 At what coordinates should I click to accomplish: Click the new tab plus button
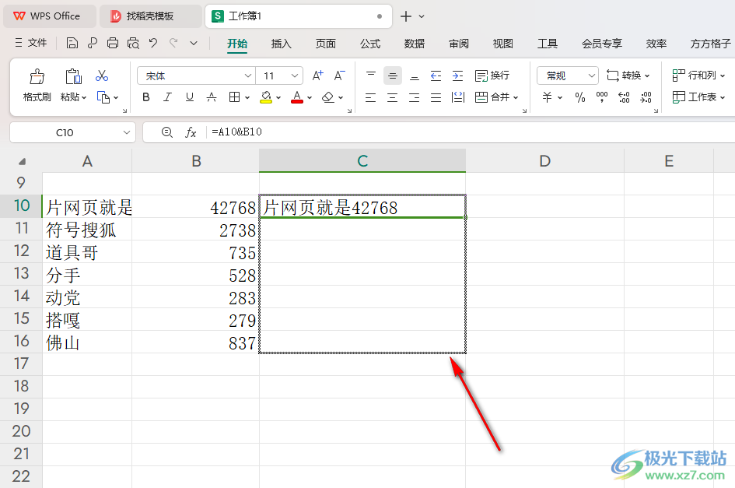click(x=406, y=16)
